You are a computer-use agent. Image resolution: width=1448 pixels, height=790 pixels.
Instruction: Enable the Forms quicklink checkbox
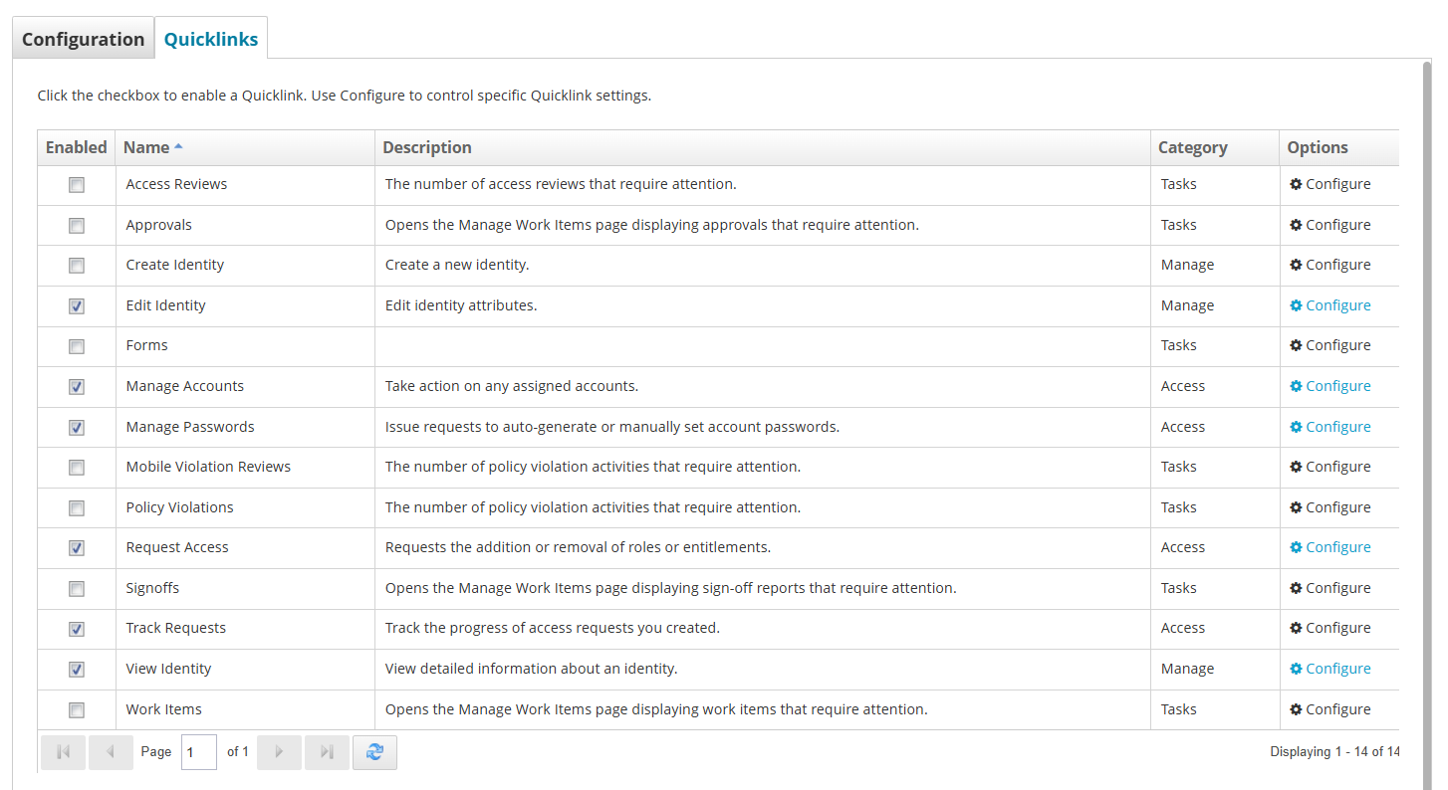77,346
